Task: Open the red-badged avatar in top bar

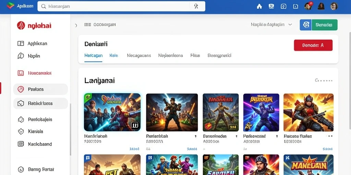Action: (x=308, y=6)
